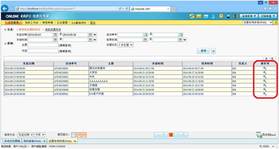Open browser zoom level 100% control
This screenshot has width=279, height=149.
[266, 146]
